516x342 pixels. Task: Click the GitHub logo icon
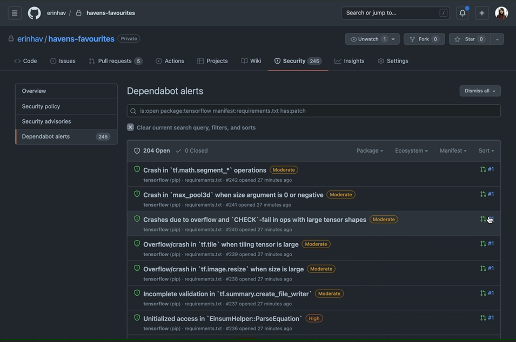click(34, 13)
